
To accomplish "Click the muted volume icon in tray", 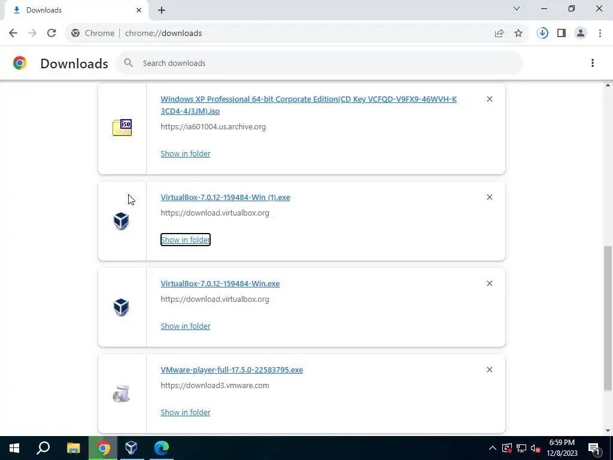I will coord(535,448).
